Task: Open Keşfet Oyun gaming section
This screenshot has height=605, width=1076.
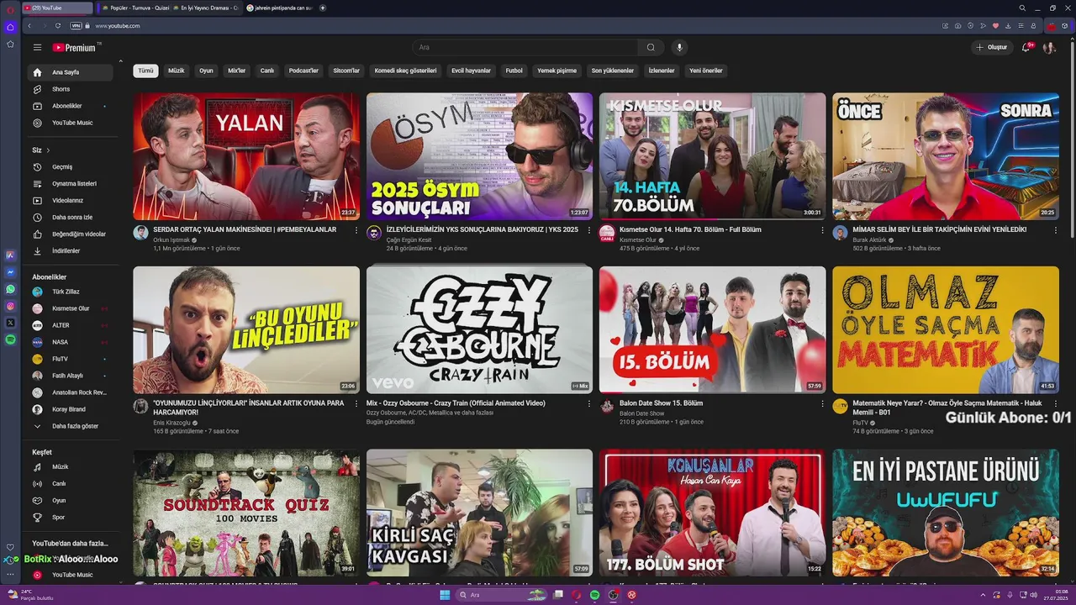Action: click(70, 500)
